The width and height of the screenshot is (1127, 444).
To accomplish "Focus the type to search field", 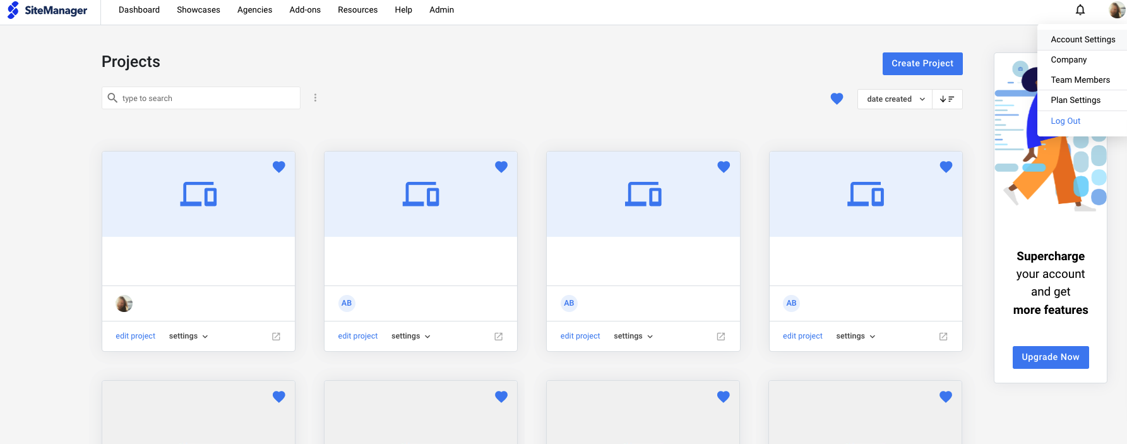I will coord(201,98).
